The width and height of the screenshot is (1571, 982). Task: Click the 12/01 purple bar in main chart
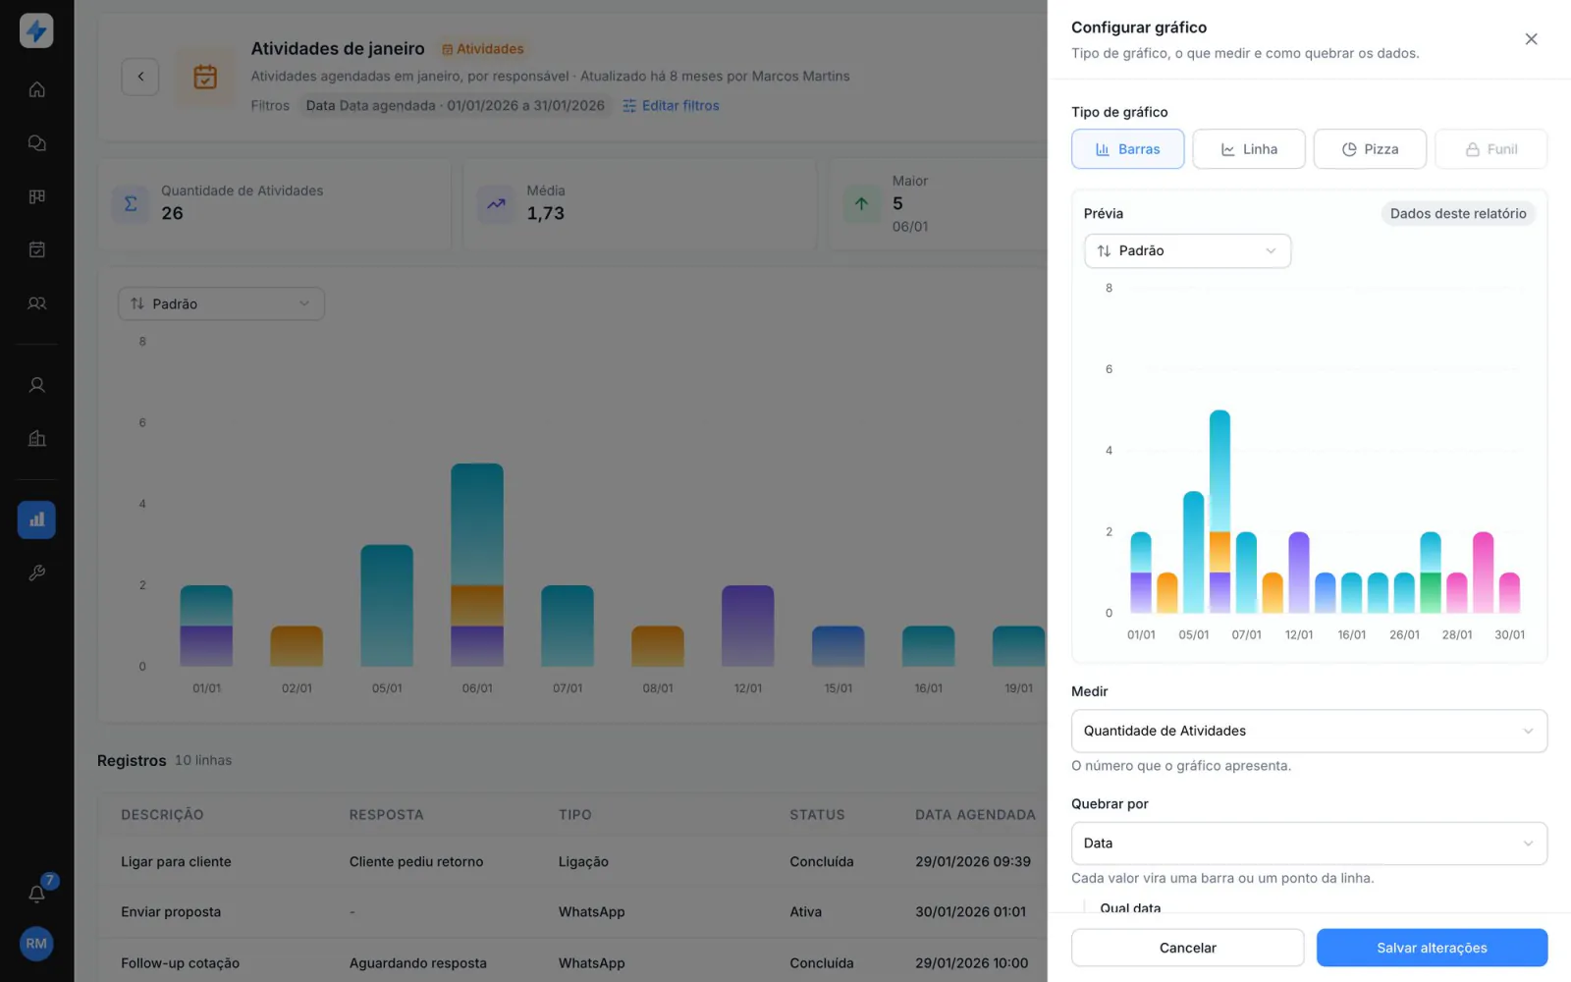[748, 627]
